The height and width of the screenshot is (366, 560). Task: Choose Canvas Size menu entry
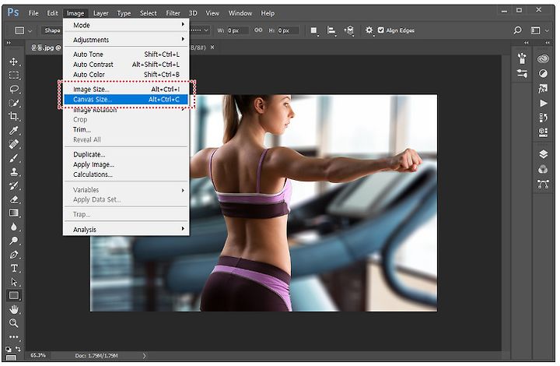tap(126, 100)
